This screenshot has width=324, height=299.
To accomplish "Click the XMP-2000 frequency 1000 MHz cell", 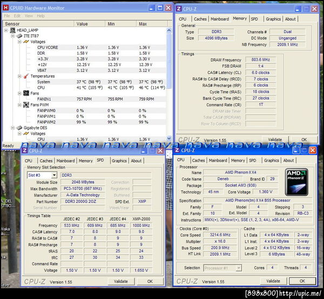I will (x=141, y=225).
